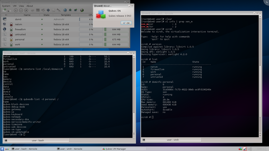Open the System menu in VM Manager

tap(6, 6)
